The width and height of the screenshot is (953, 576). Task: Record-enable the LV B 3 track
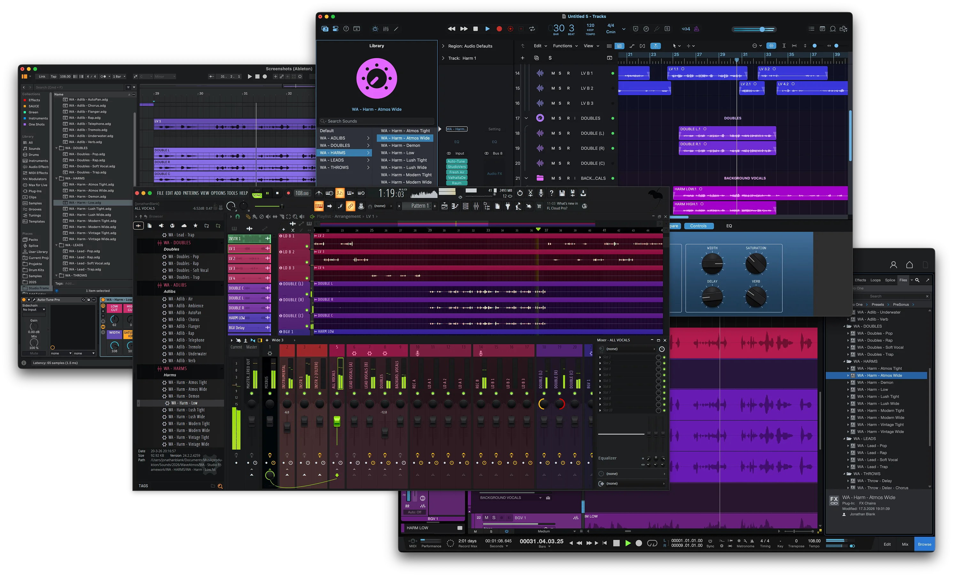point(568,103)
